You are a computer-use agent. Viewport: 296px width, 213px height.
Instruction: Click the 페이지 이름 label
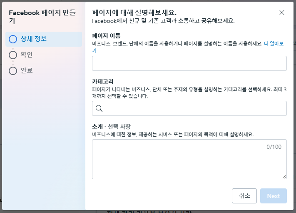pos(106,36)
